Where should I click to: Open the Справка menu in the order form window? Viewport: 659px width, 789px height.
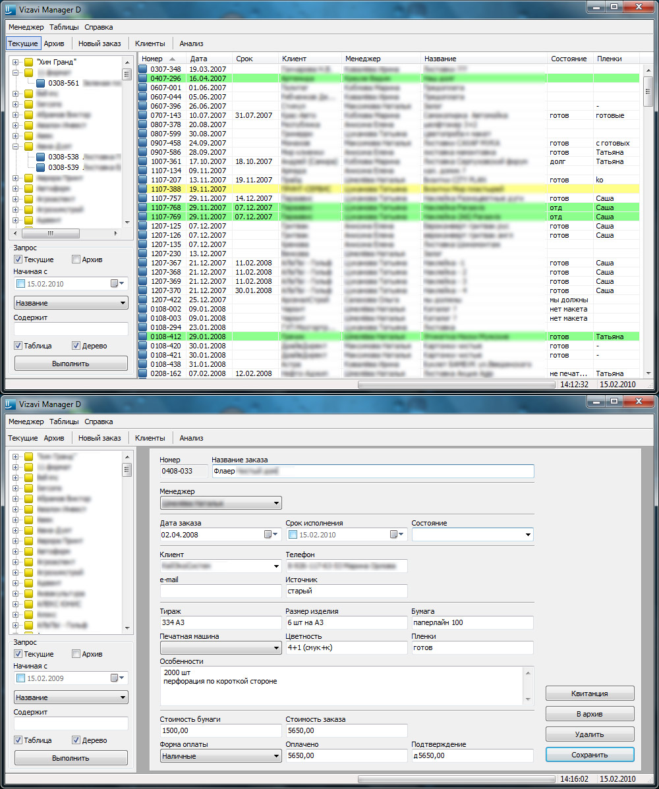pyautogui.click(x=98, y=422)
